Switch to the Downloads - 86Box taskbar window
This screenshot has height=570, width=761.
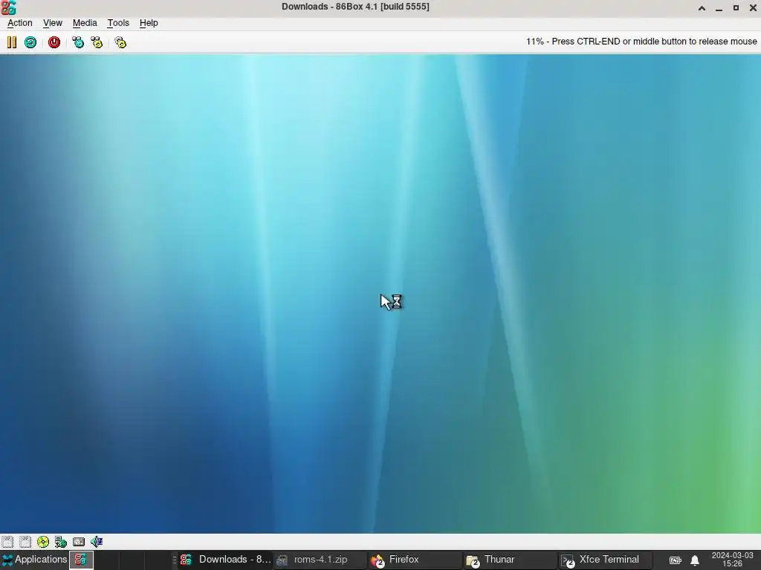coord(225,560)
